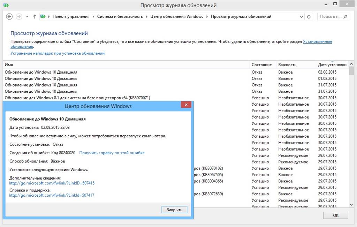Image resolution: width=357 pixels, height=227 pixels.
Task: Click error code text Код 80240020
Action: (x=63, y=153)
